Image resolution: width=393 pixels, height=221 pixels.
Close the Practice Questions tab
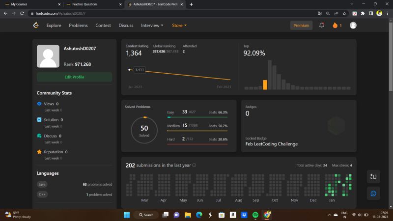point(120,4)
